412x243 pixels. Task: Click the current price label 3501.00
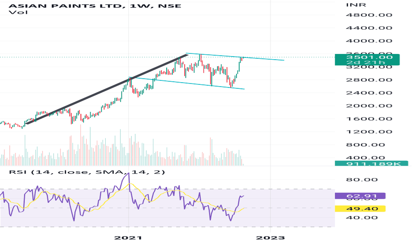coord(369,57)
